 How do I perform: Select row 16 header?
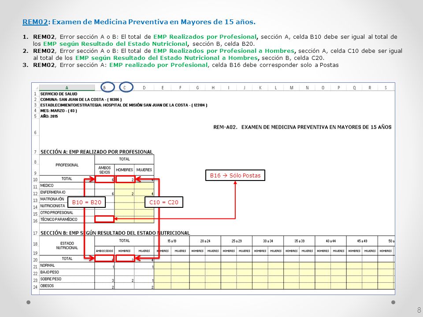[35, 221]
